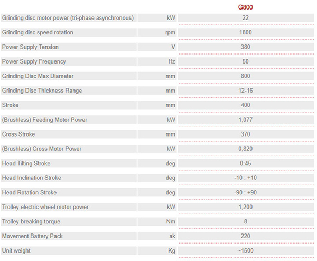Select the Cross Stroke label

[18, 134]
